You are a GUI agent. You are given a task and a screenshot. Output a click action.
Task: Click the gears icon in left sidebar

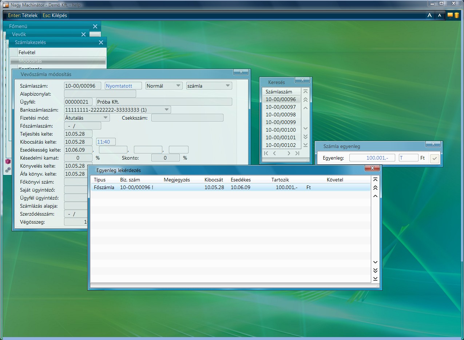tap(8, 170)
